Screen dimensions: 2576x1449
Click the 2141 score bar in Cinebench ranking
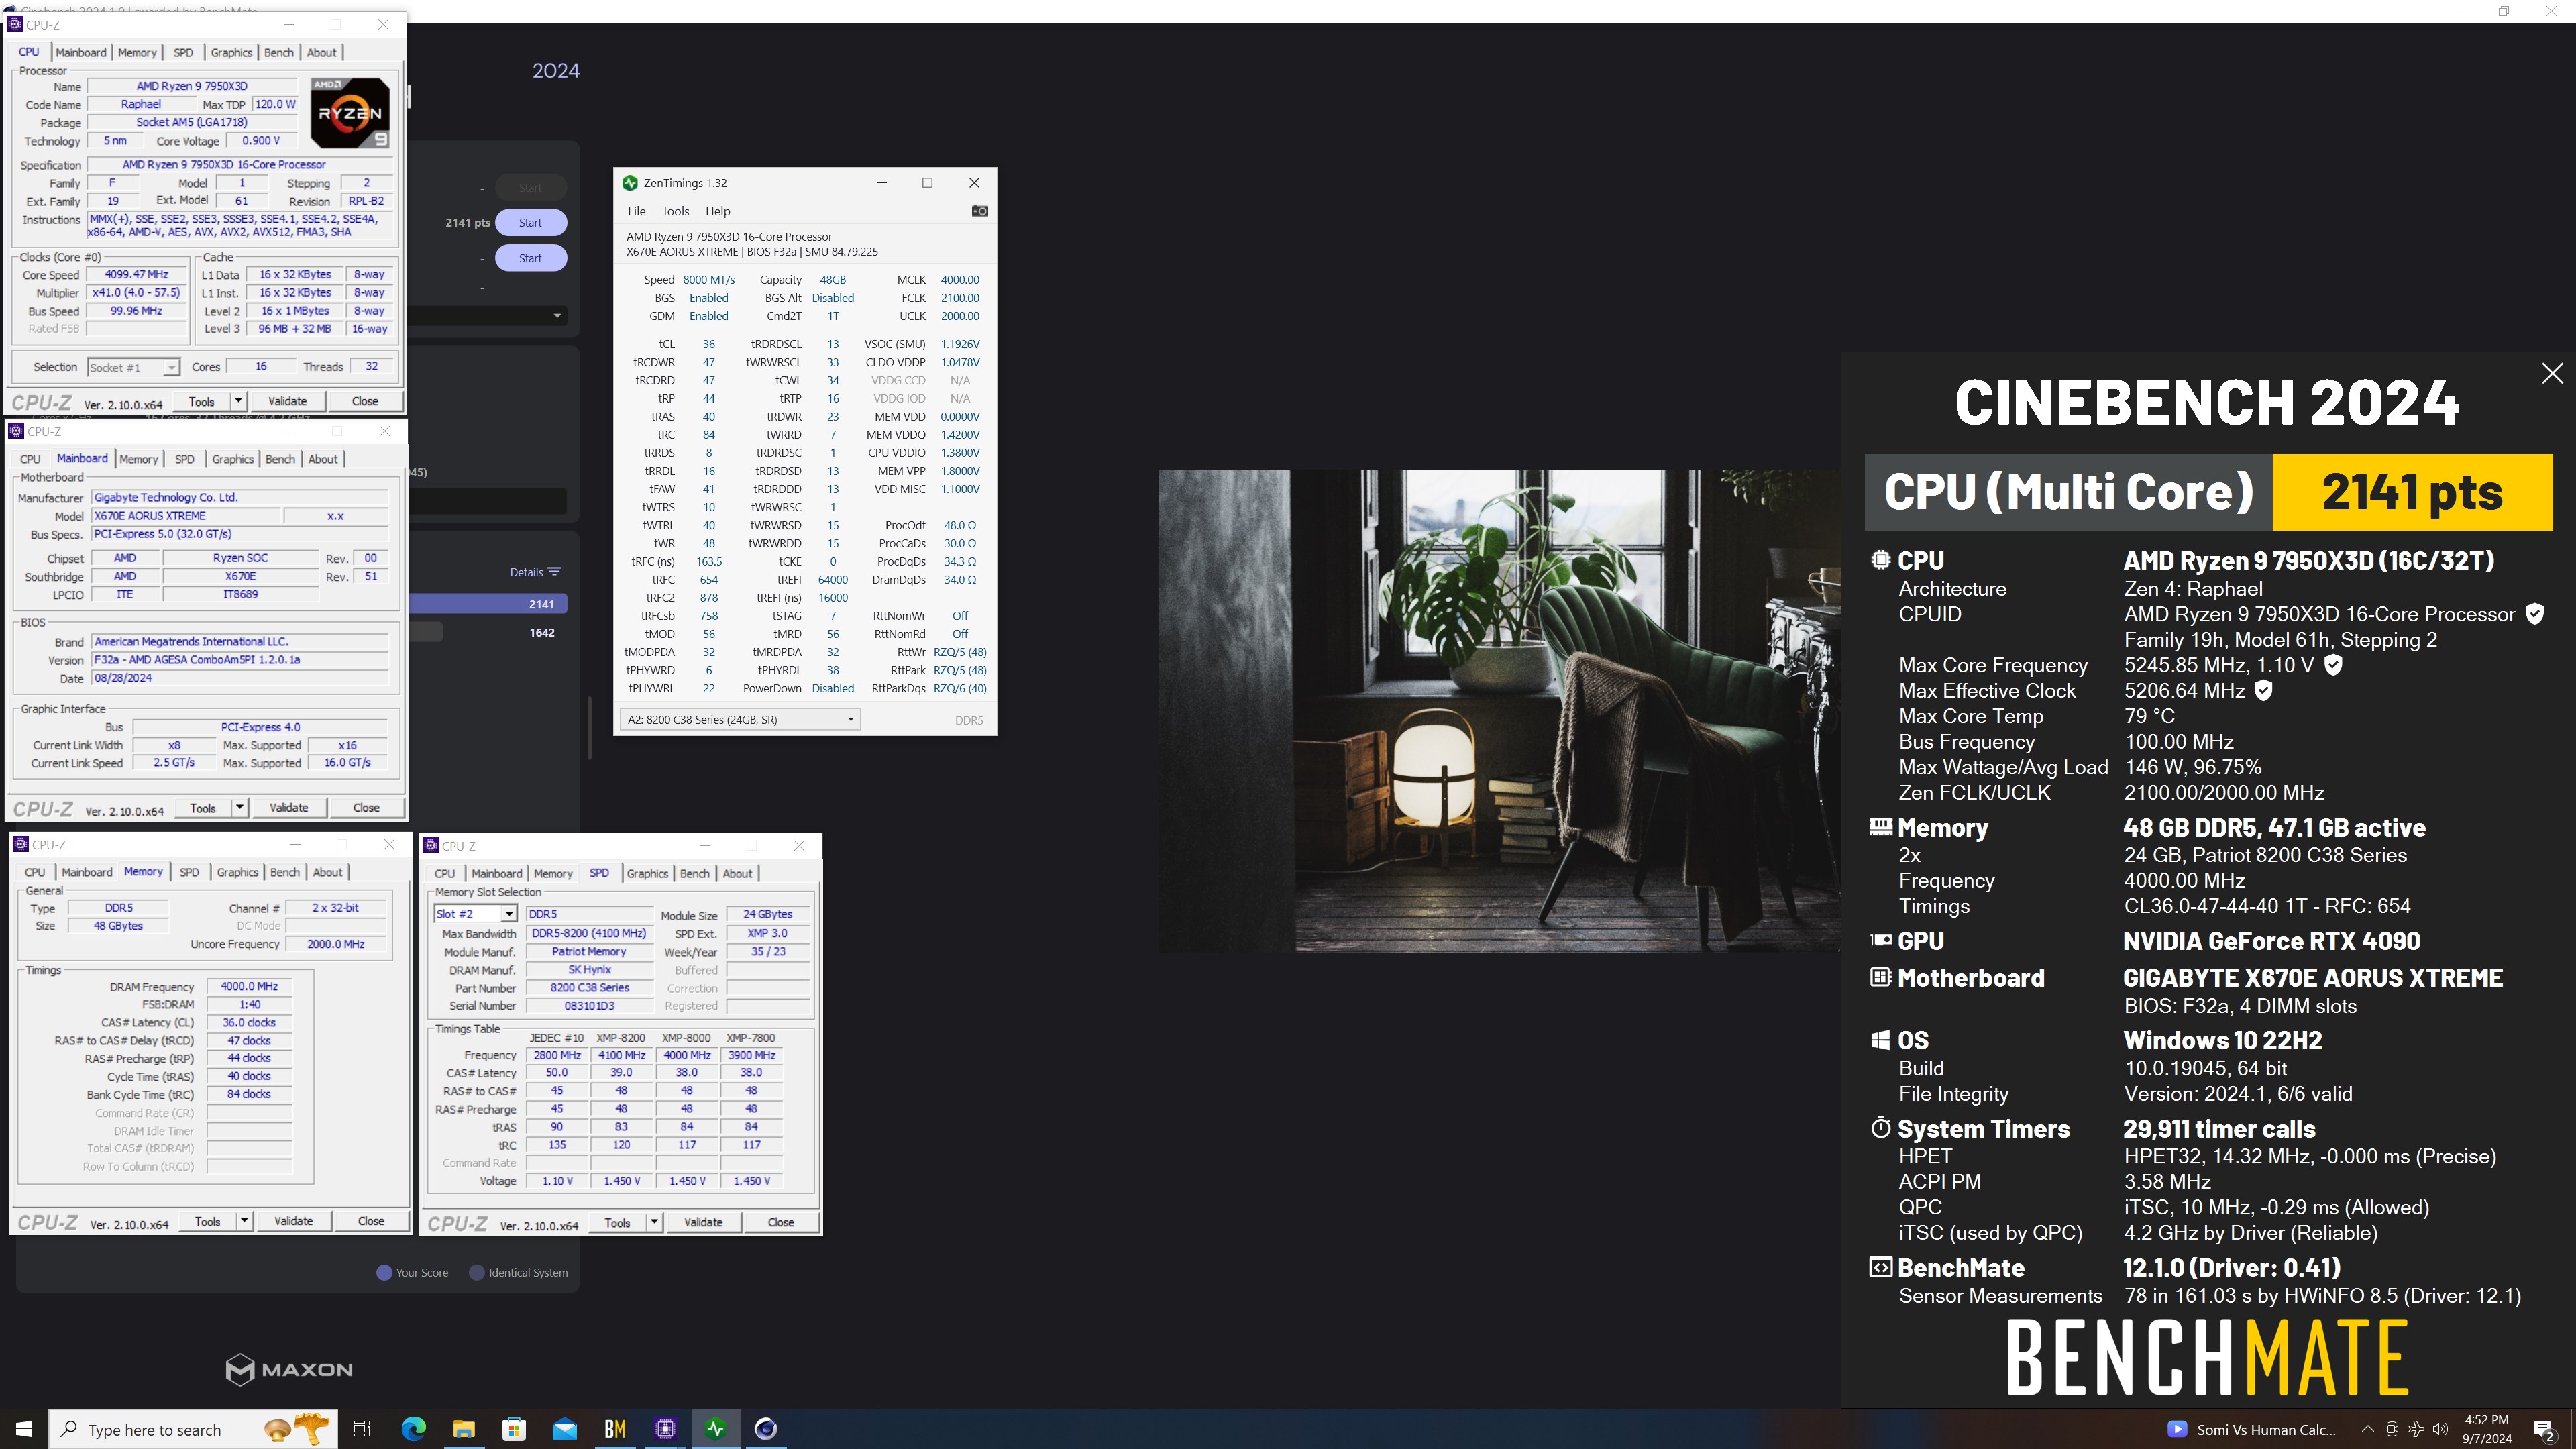coord(488,604)
